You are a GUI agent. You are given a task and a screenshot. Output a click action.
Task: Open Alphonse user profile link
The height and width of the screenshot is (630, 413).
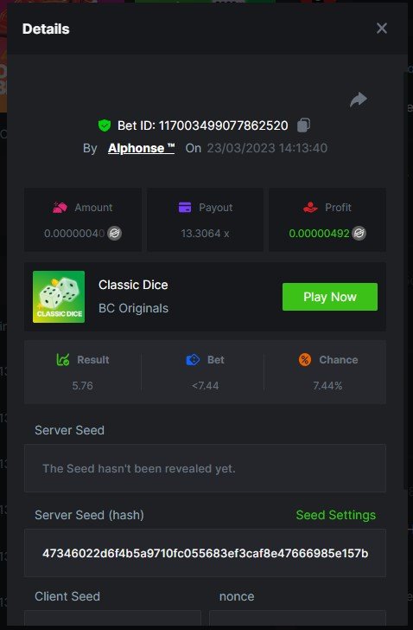[x=141, y=148]
